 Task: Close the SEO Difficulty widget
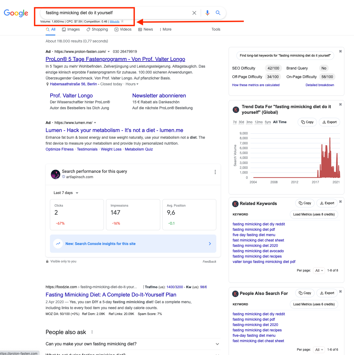340,51
